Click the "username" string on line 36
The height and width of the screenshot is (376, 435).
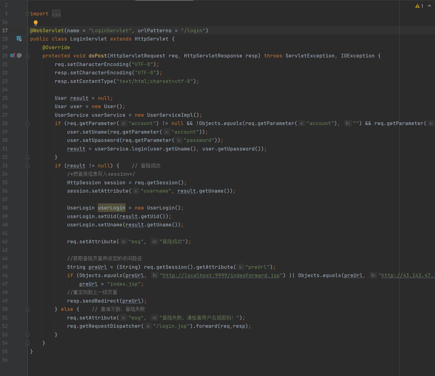click(x=156, y=191)
